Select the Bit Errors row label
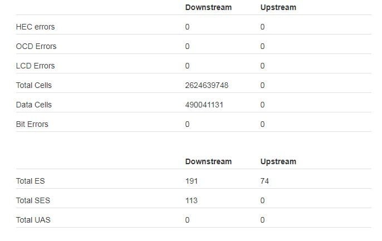Screen dimensions: 382x241 32,124
